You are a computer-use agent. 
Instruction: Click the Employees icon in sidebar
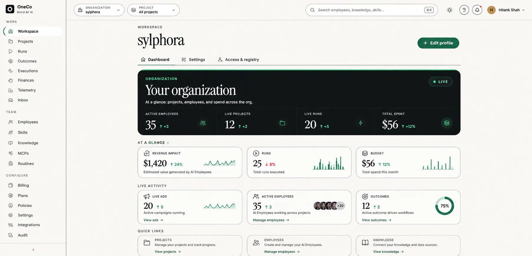point(11,122)
